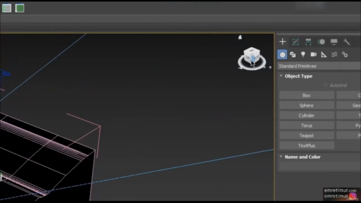The height and width of the screenshot is (203, 361).
Task: Select the Lights category icon
Action: 303,55
